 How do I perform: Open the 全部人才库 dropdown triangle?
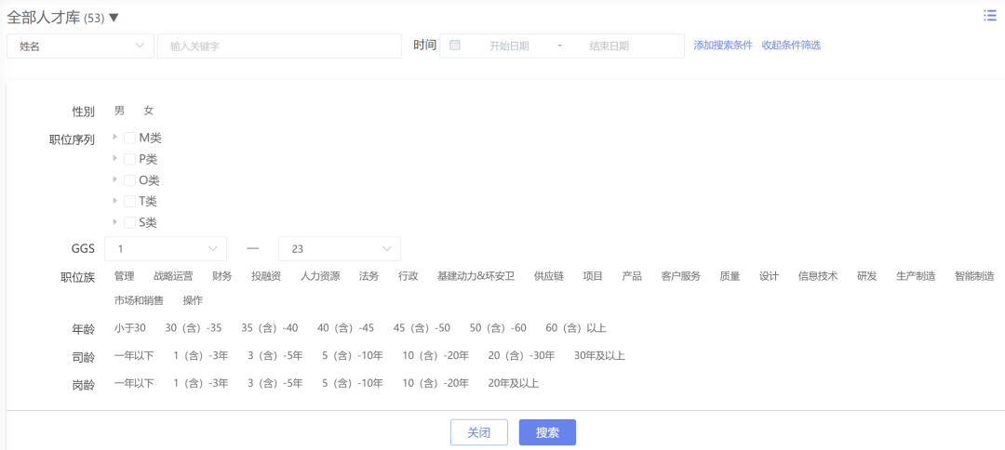[114, 18]
